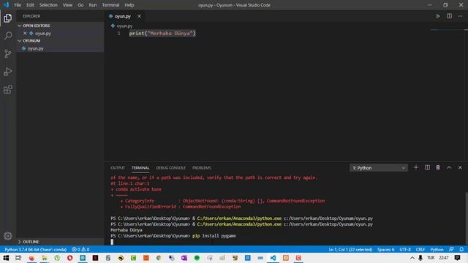The image size is (468, 263).
Task: Switch to the Terminal panel tab
Action: click(140, 168)
